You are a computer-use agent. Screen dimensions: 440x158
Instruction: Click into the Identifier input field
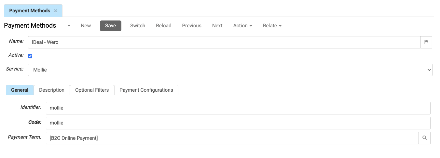[x=238, y=108]
